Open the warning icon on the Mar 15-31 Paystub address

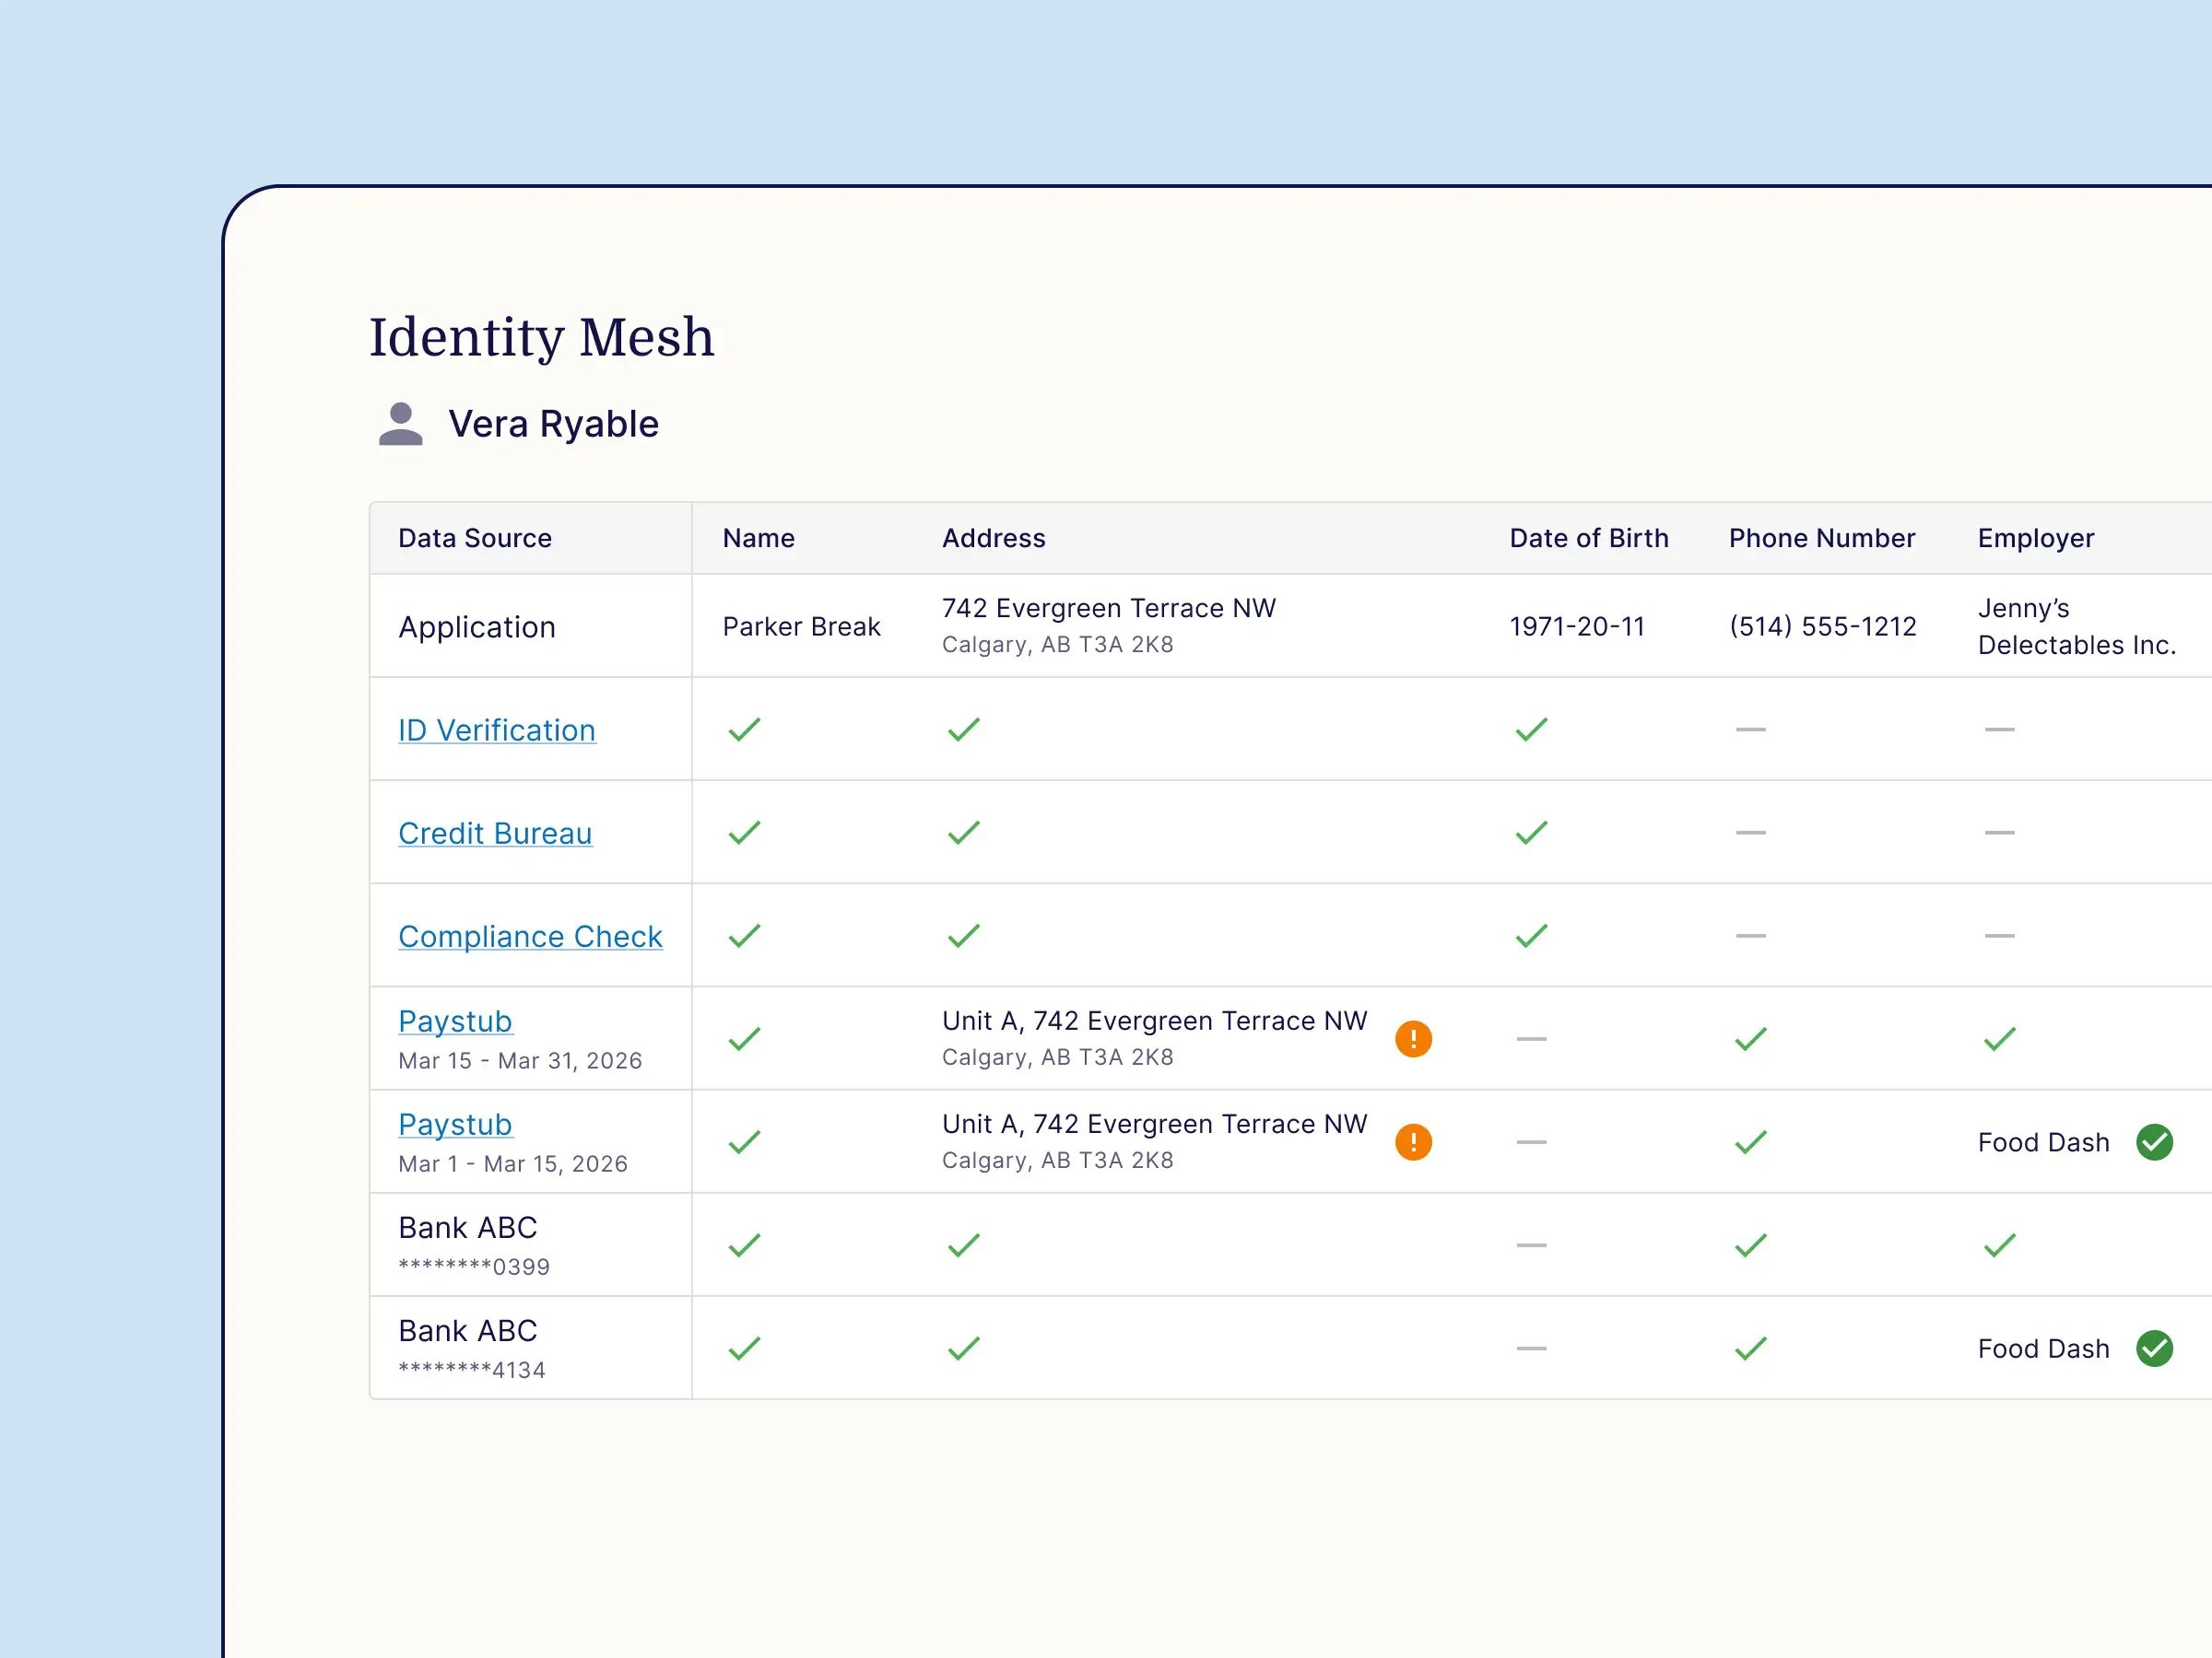tap(1413, 1038)
